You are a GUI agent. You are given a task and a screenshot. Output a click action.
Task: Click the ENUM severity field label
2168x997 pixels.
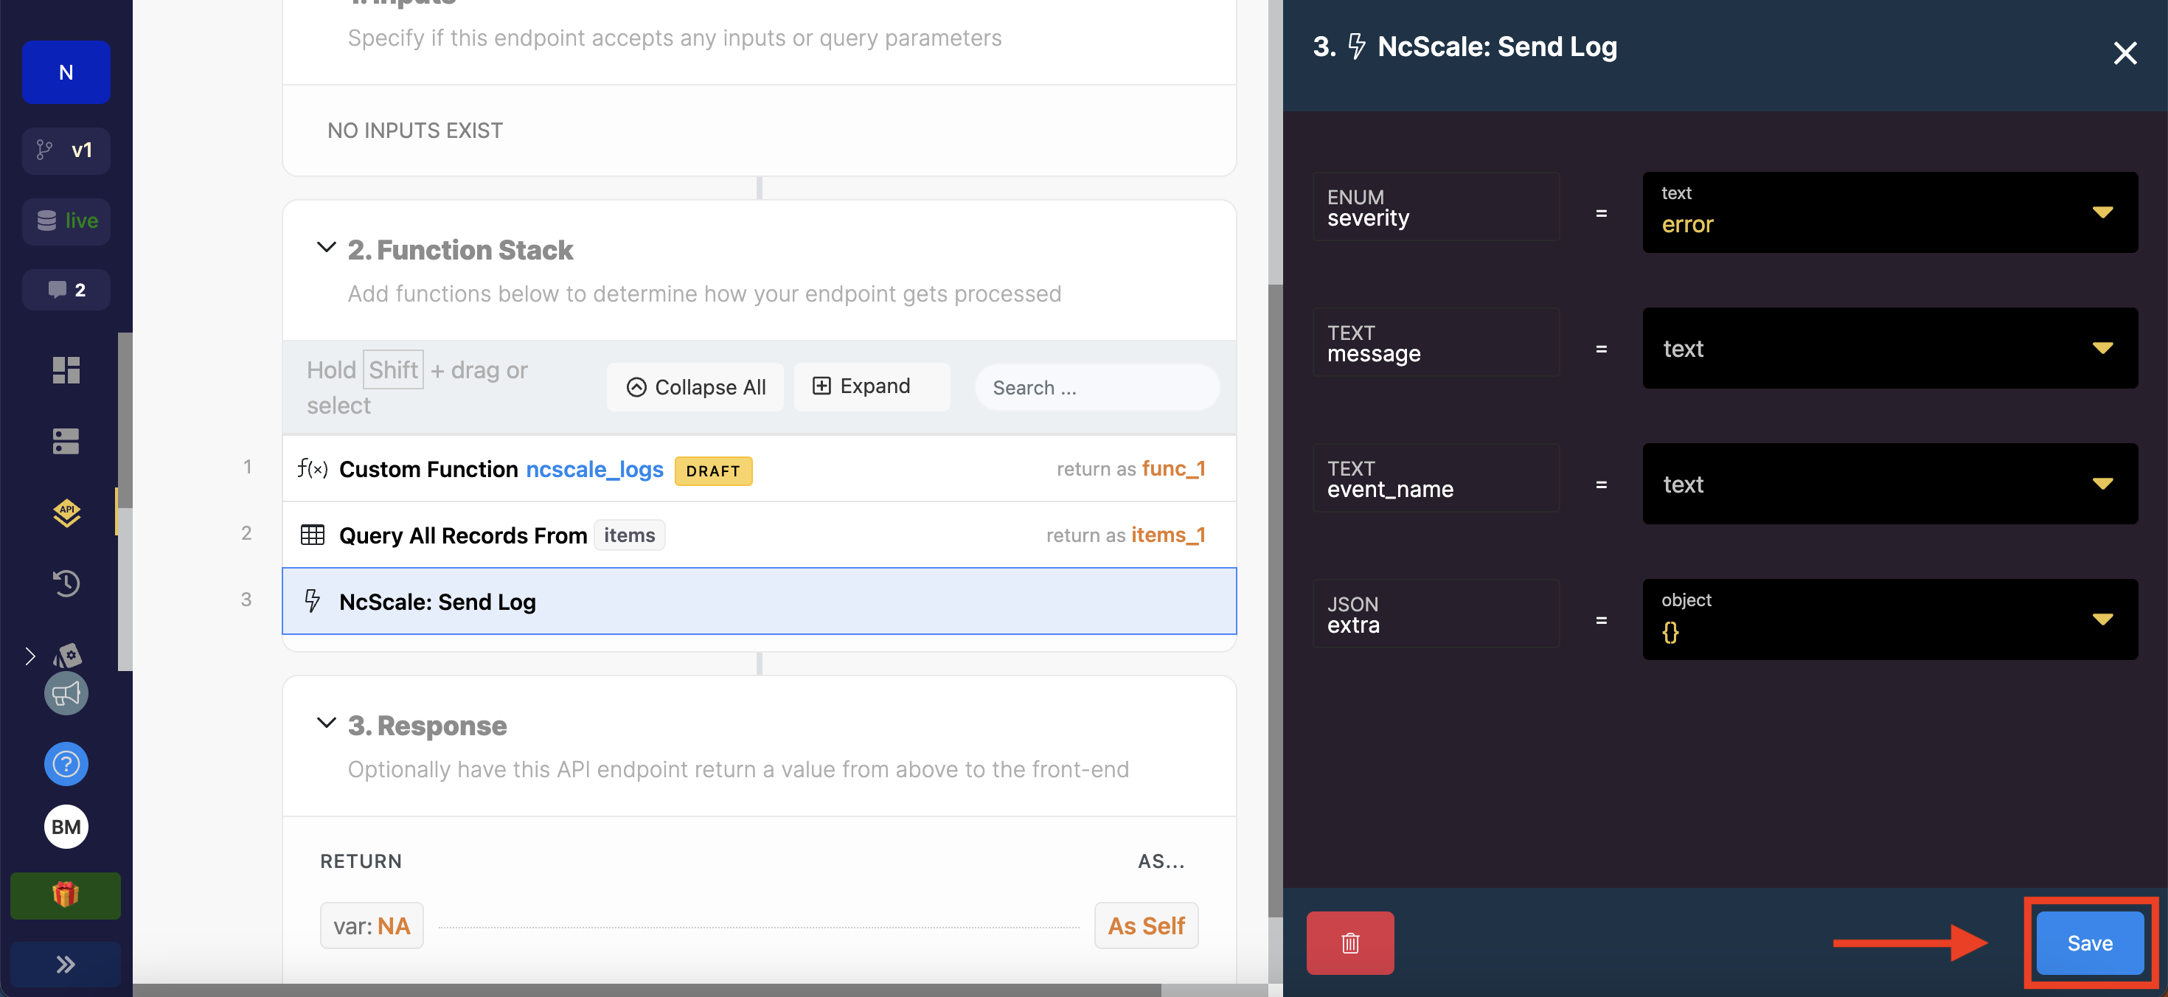[x=1436, y=207]
